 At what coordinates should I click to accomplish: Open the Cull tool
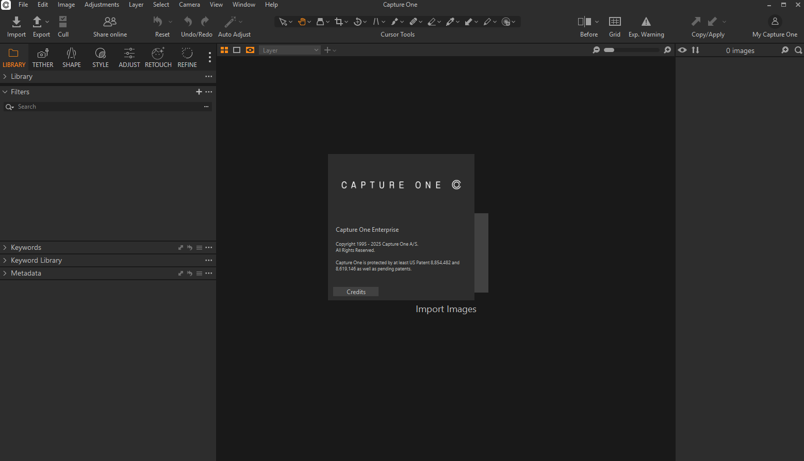63,21
